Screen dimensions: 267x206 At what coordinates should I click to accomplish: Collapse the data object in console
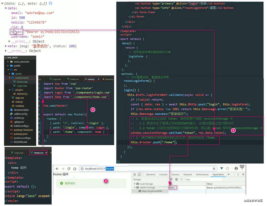6,8
